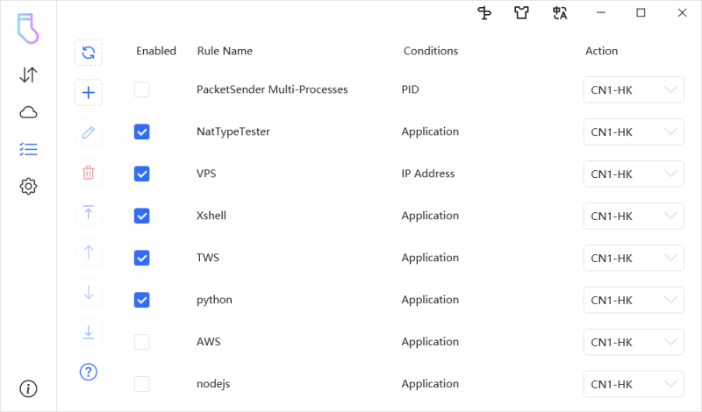Enable the PacketSender Multi-Processes rule
Image resolution: width=702 pixels, height=412 pixels.
point(141,89)
